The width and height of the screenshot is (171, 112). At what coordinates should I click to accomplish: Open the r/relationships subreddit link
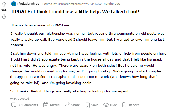[28, 4]
